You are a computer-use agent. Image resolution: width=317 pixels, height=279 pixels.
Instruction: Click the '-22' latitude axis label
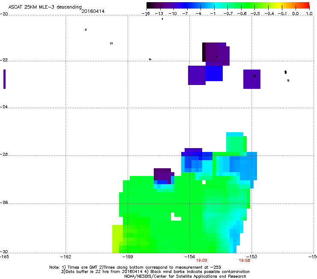coord(4,60)
